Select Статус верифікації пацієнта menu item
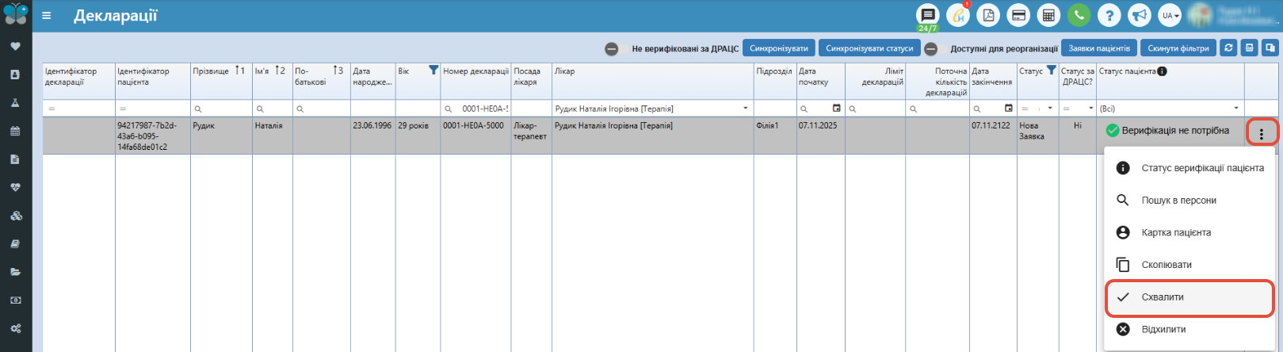 coord(1189,168)
